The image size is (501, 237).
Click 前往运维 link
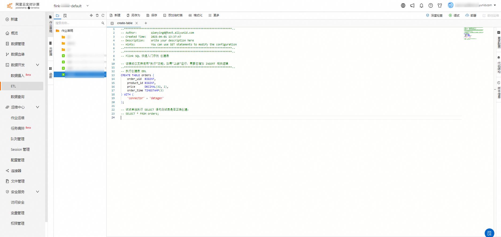(x=491, y=15)
